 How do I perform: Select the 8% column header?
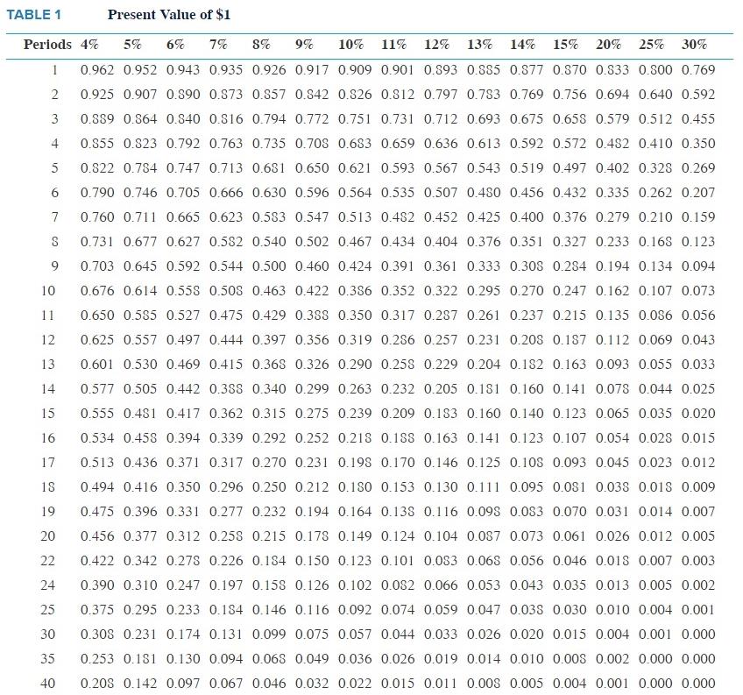pos(261,45)
